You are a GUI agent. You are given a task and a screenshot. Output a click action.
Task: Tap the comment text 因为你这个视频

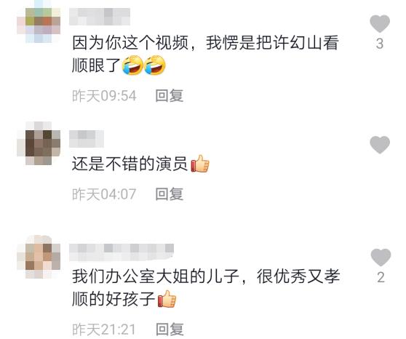(130, 43)
